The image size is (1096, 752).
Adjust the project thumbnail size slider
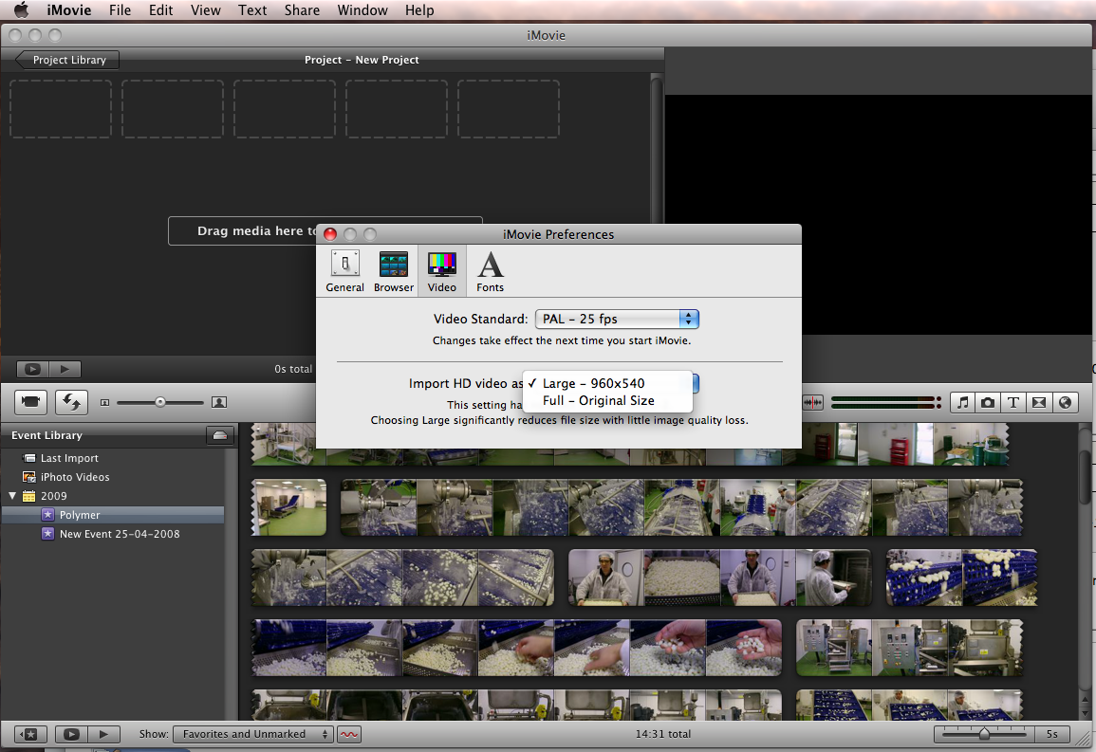coord(160,402)
